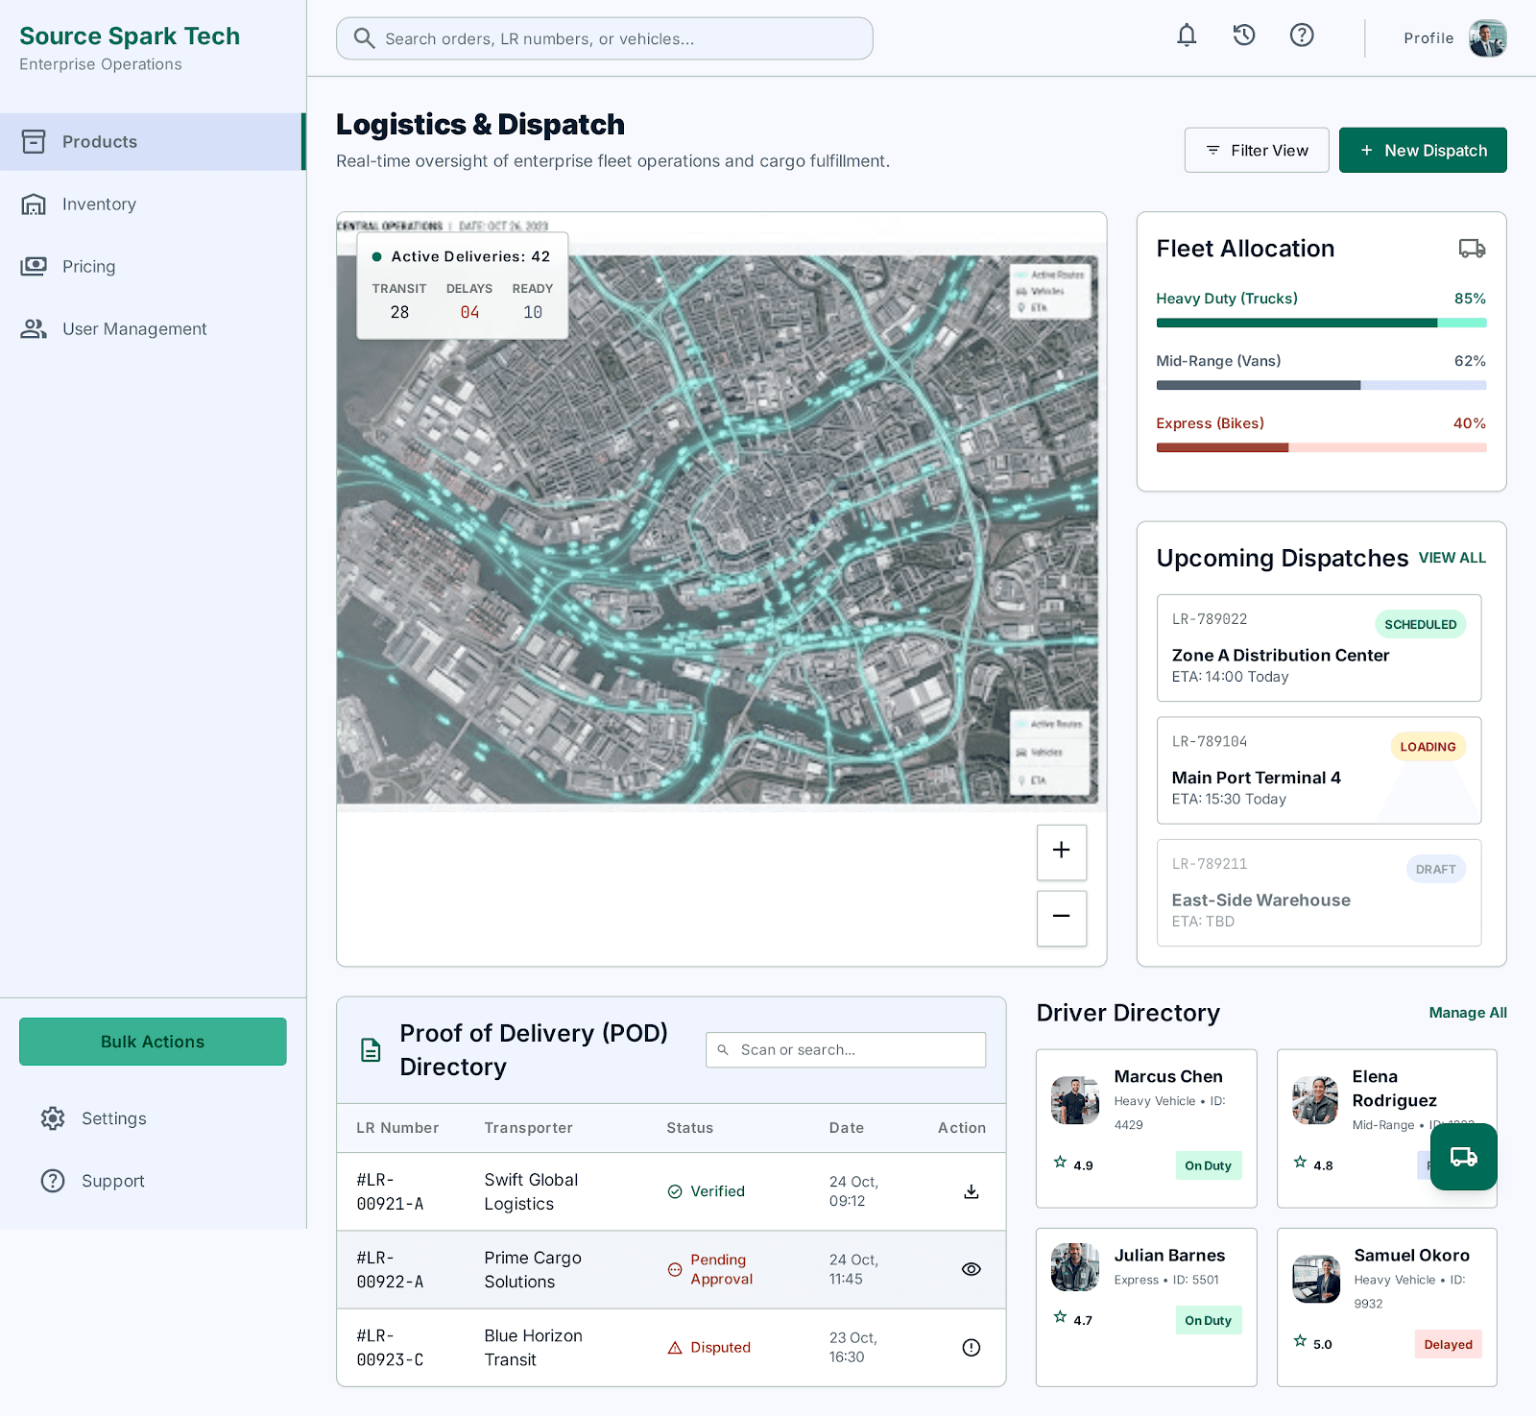Zoom out on map with minus button
1536x1416 pixels.
click(x=1062, y=918)
